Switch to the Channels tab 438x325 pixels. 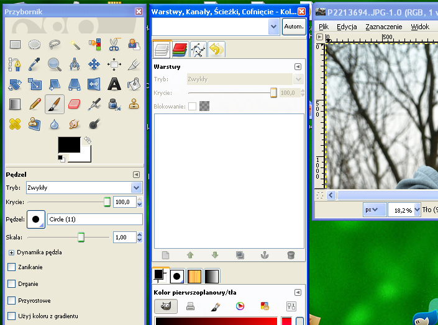pos(180,50)
